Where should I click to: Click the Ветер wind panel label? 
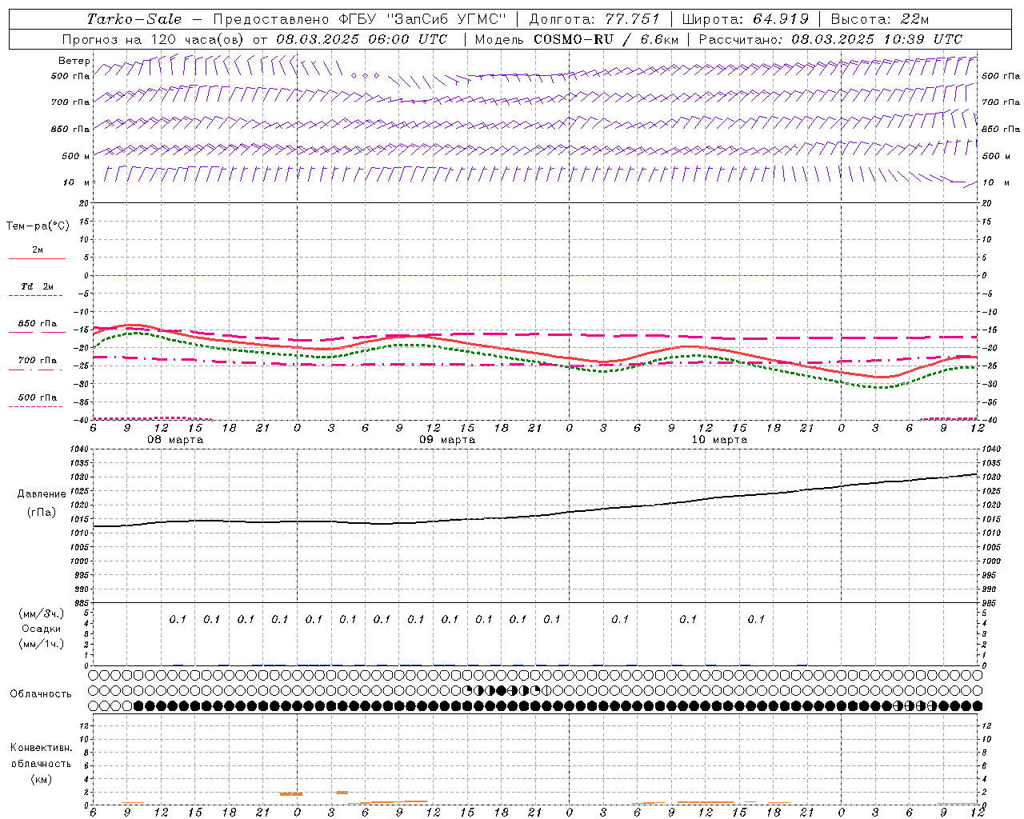pyautogui.click(x=74, y=61)
